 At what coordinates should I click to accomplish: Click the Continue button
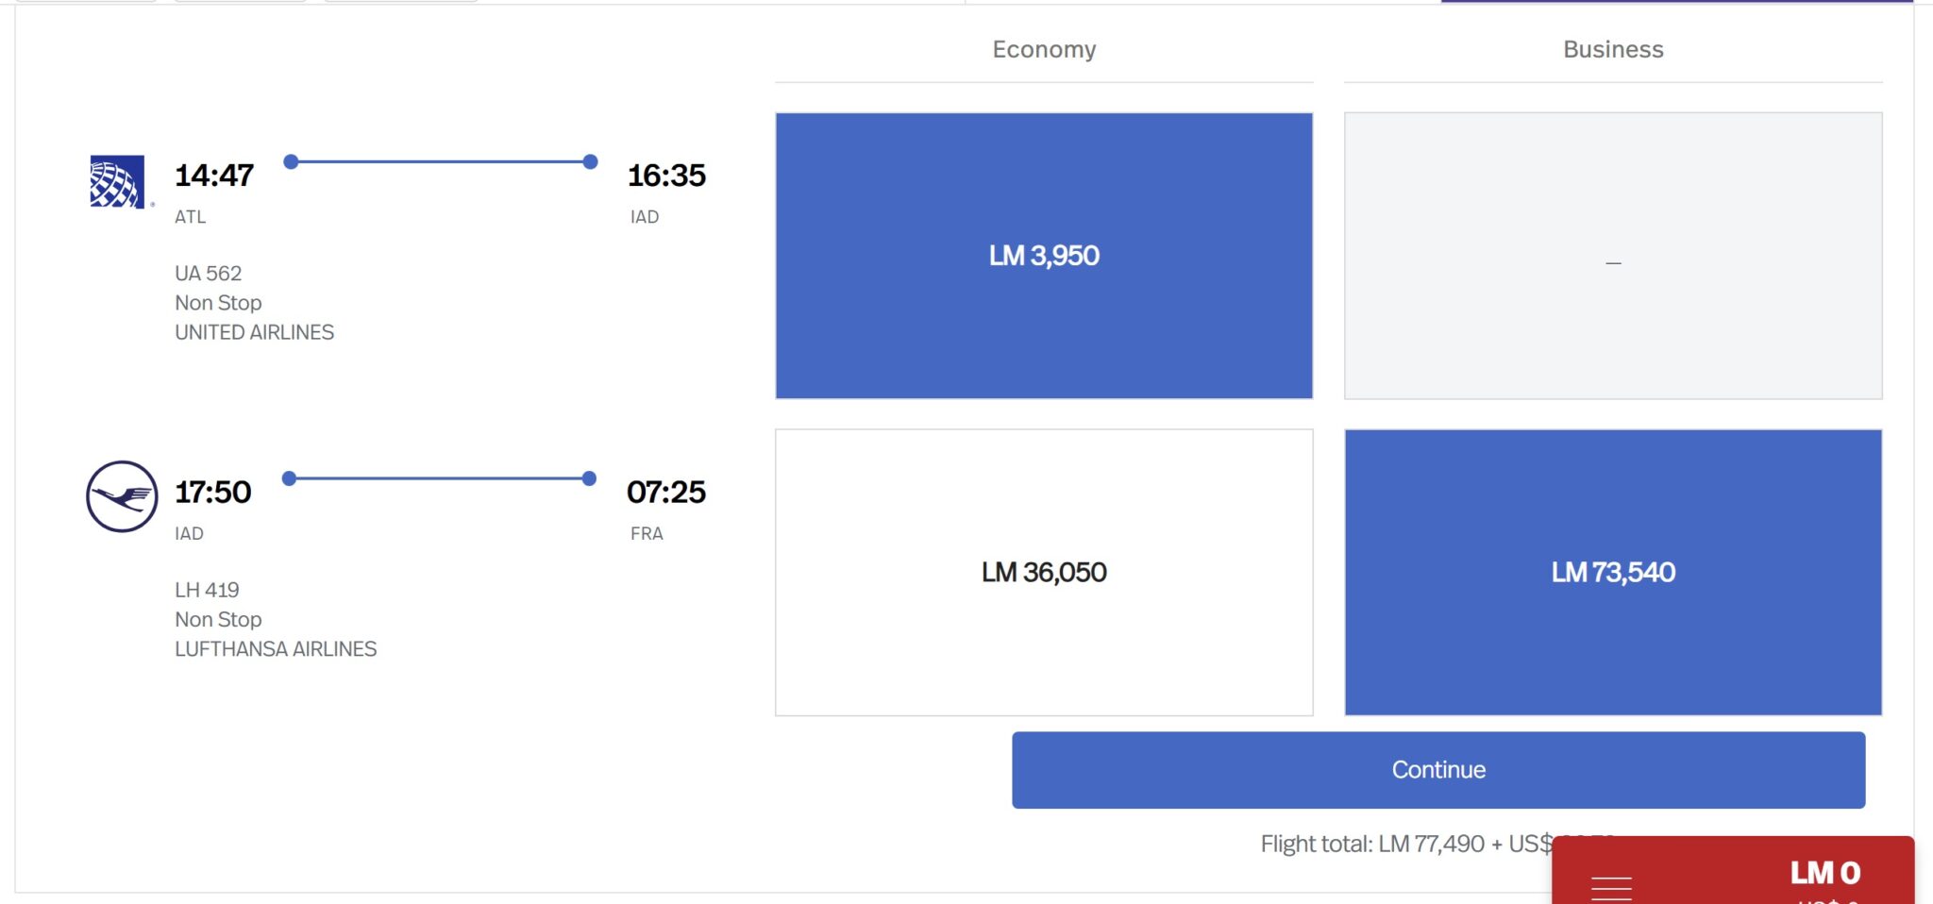[1438, 770]
